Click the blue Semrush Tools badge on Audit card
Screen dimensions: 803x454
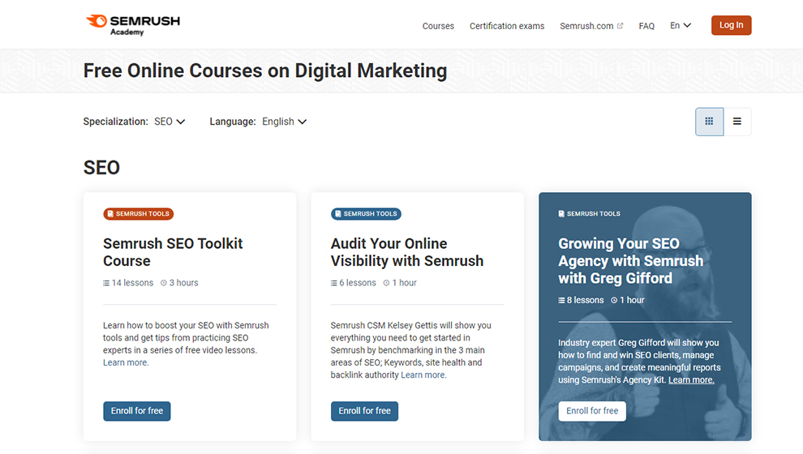point(366,214)
